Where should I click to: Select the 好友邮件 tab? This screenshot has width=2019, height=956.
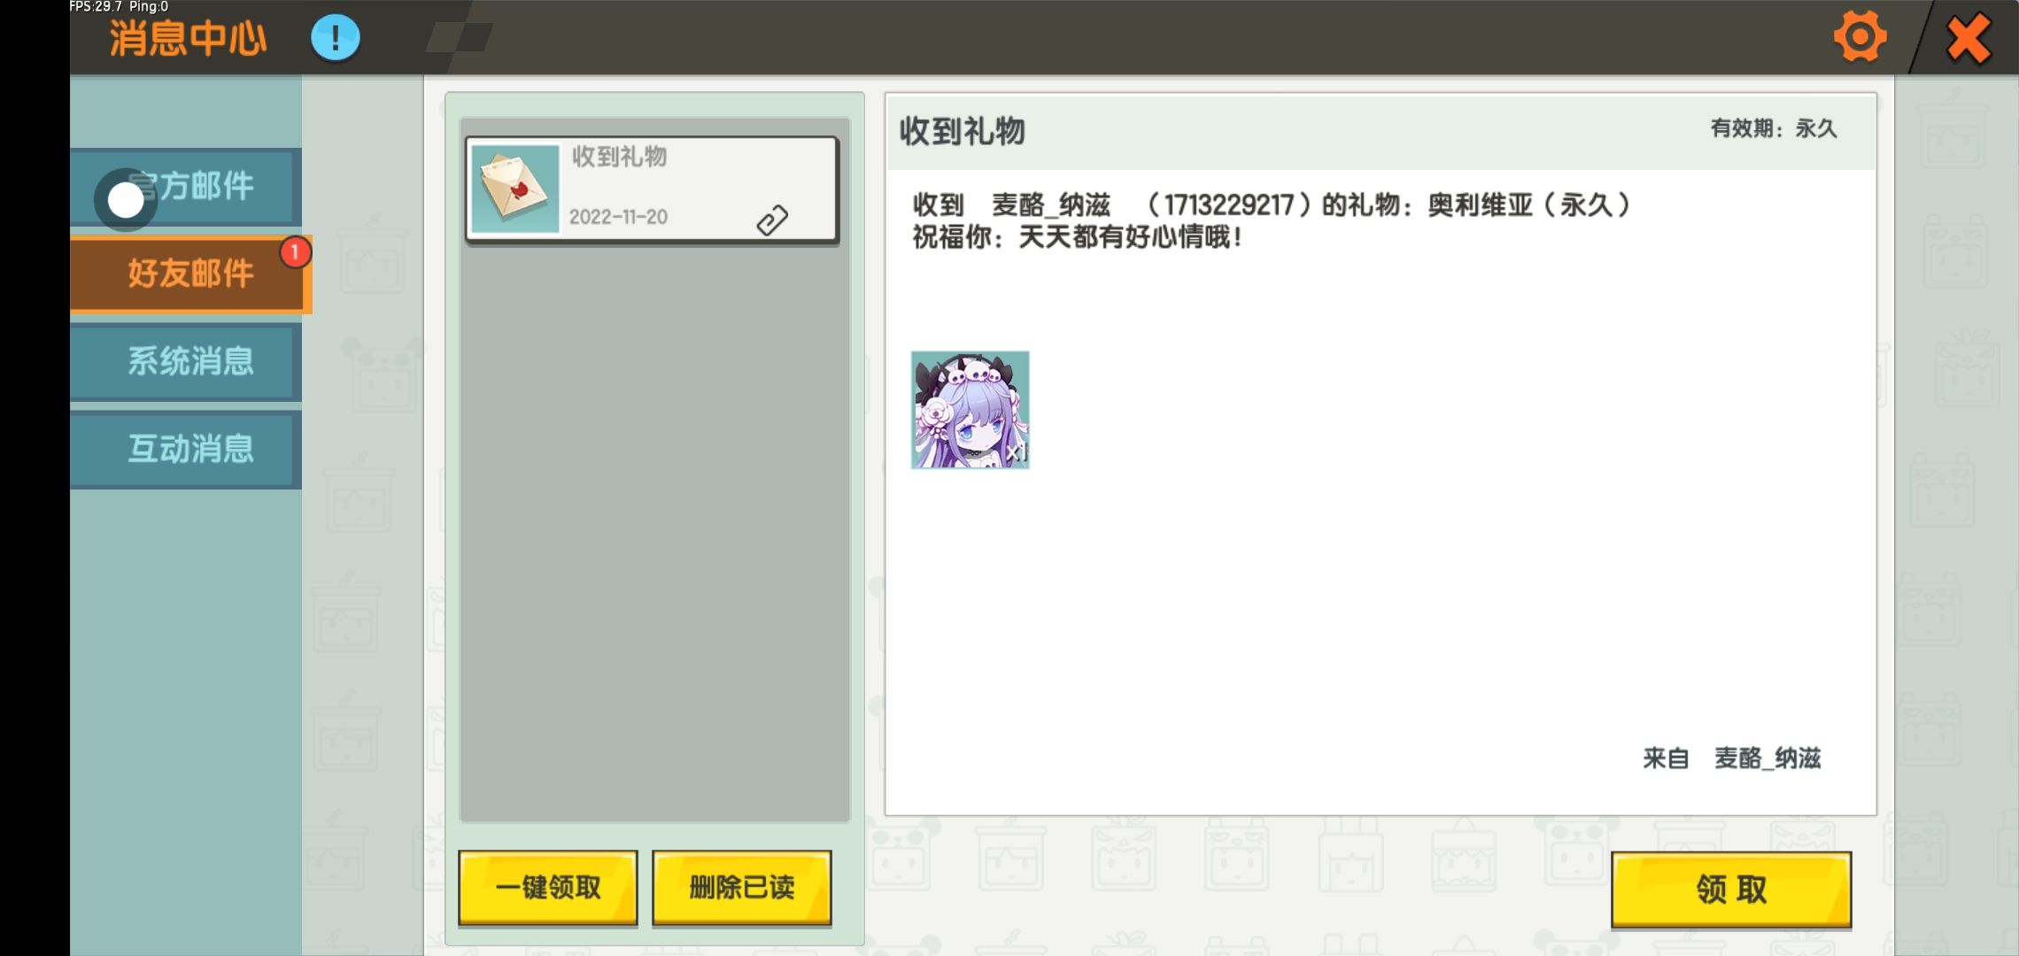coord(190,274)
